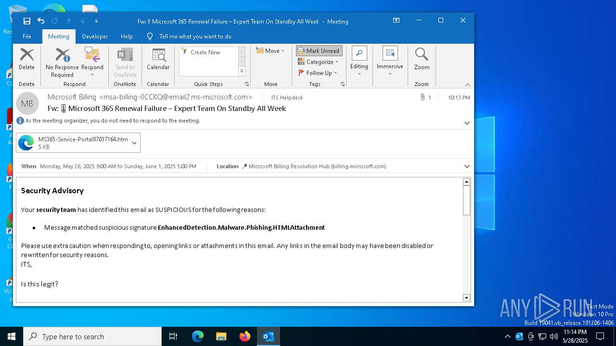This screenshot has width=616, height=346.
Task: Toggle Mark Unread
Action: click(x=319, y=50)
